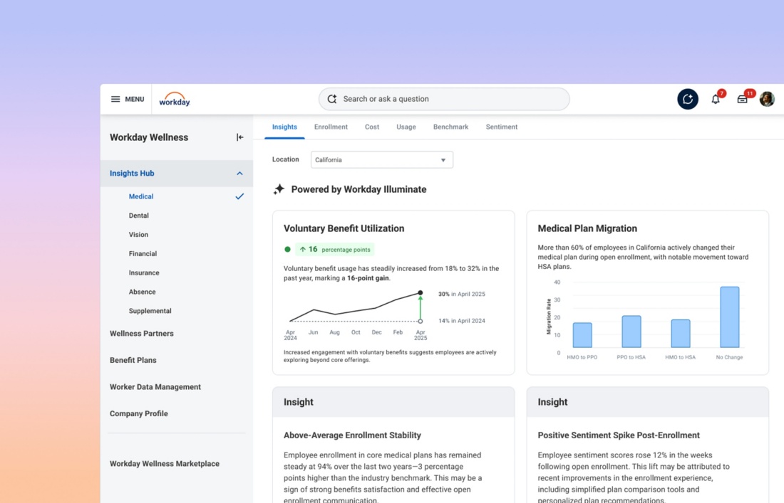Viewport: 784px width, 503px height.
Task: Click the user profile avatar
Action: coord(767,99)
